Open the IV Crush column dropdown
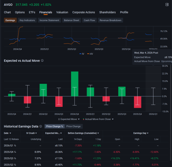The image size is (172, 167). coord(36,133)
